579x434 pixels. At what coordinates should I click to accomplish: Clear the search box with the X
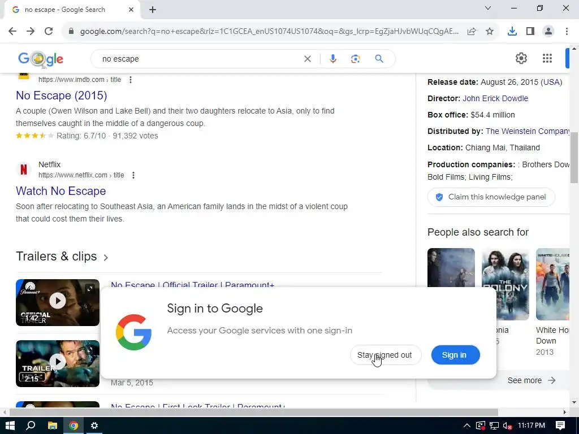click(307, 59)
